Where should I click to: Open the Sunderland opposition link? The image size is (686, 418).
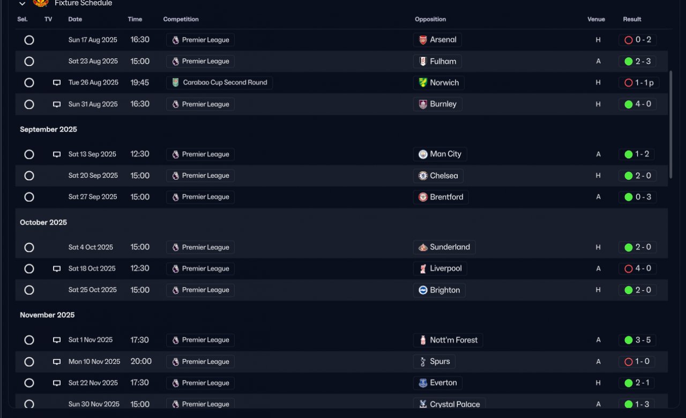point(450,247)
